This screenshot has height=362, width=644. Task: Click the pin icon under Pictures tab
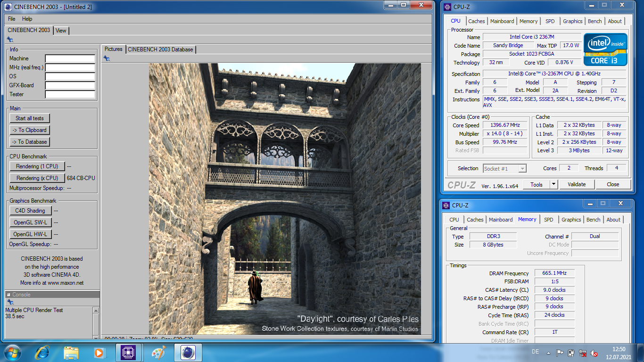[107, 58]
